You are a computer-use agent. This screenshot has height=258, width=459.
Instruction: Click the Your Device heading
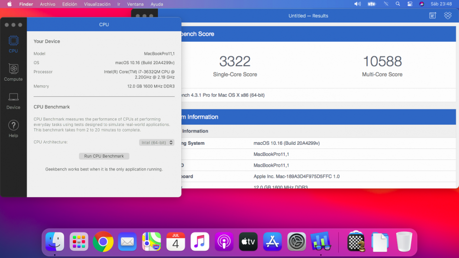tap(47, 42)
